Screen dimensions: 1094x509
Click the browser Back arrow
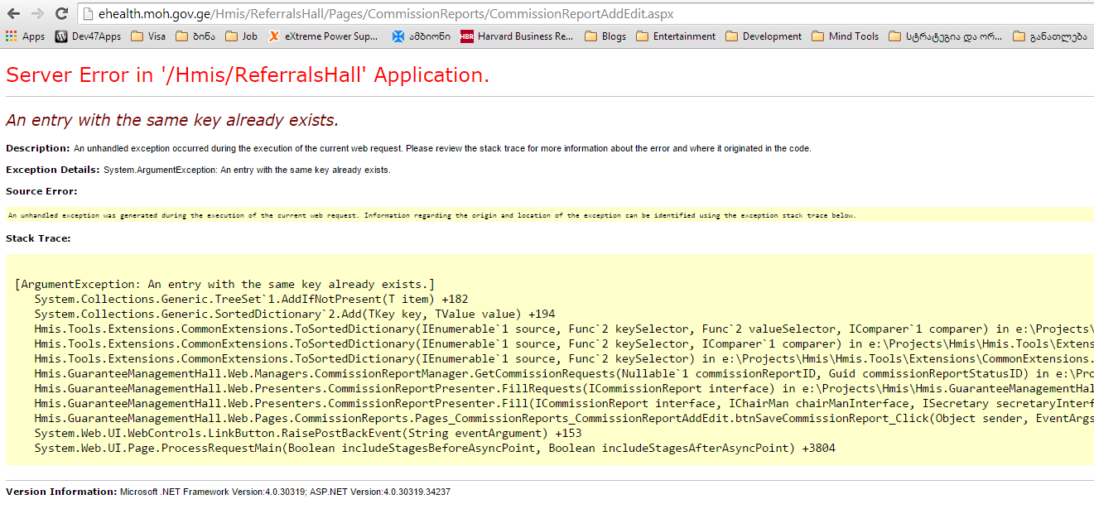pyautogui.click(x=14, y=14)
